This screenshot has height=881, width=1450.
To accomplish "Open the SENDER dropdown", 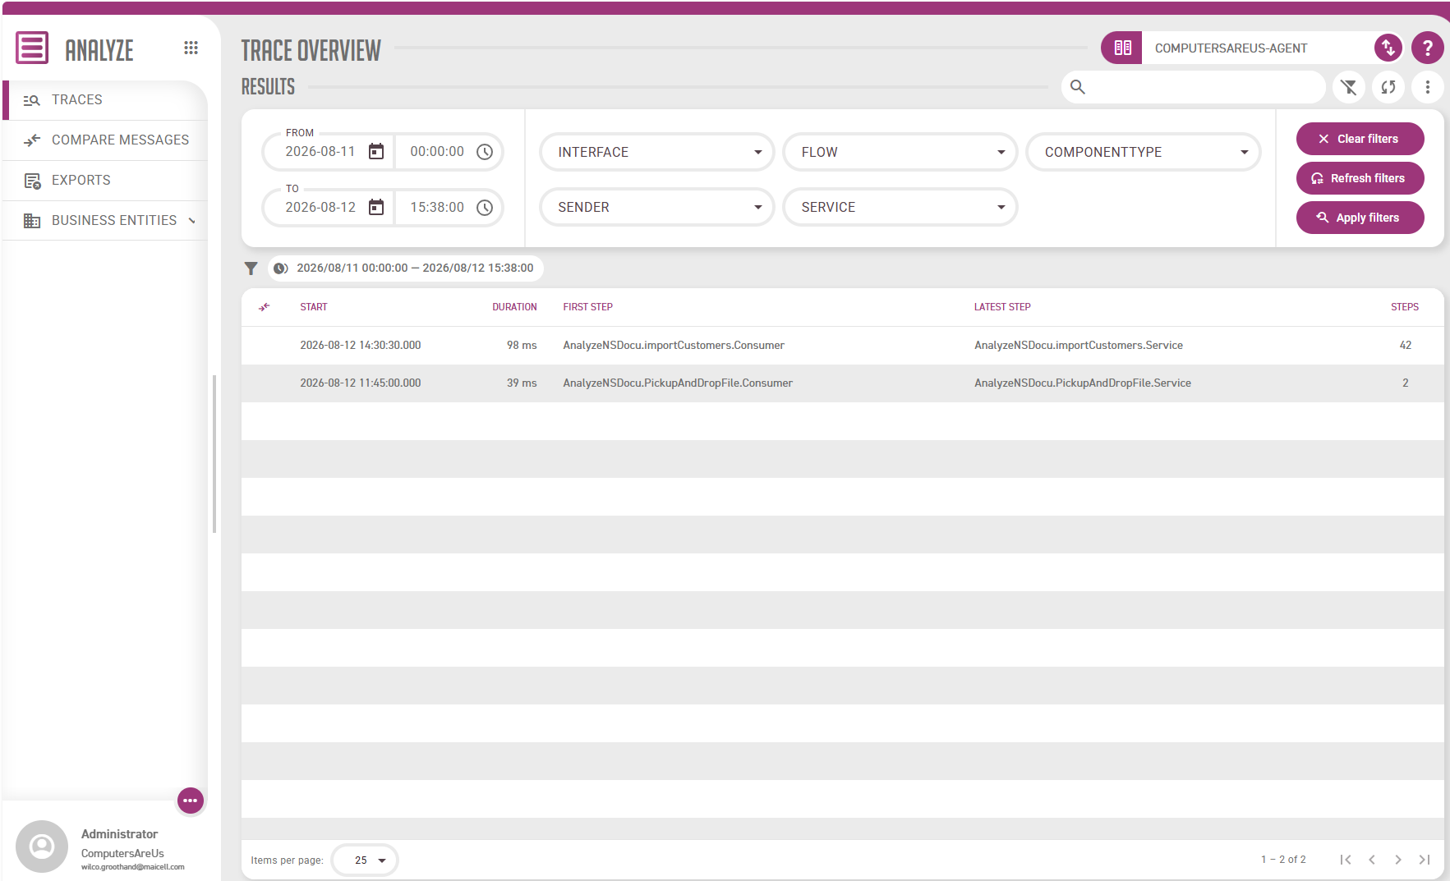I will click(x=657, y=208).
